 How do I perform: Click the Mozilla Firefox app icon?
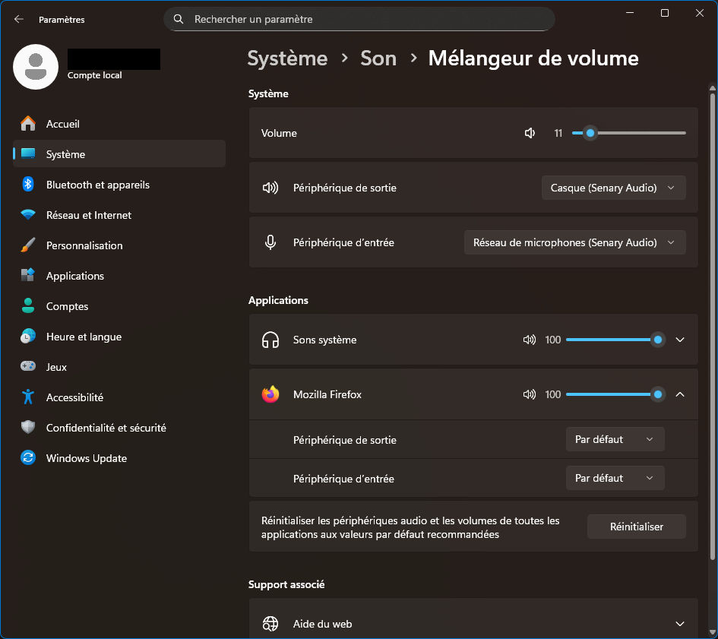270,394
